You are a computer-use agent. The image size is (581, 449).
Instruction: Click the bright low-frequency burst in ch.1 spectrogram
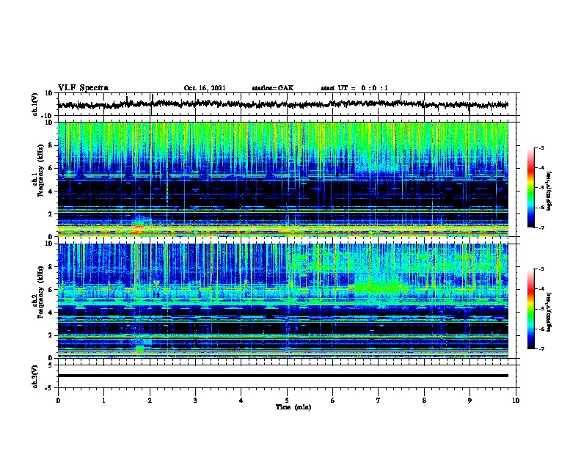139,225
